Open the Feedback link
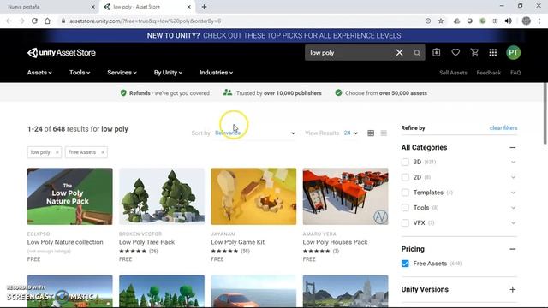The width and height of the screenshot is (548, 308). click(489, 73)
